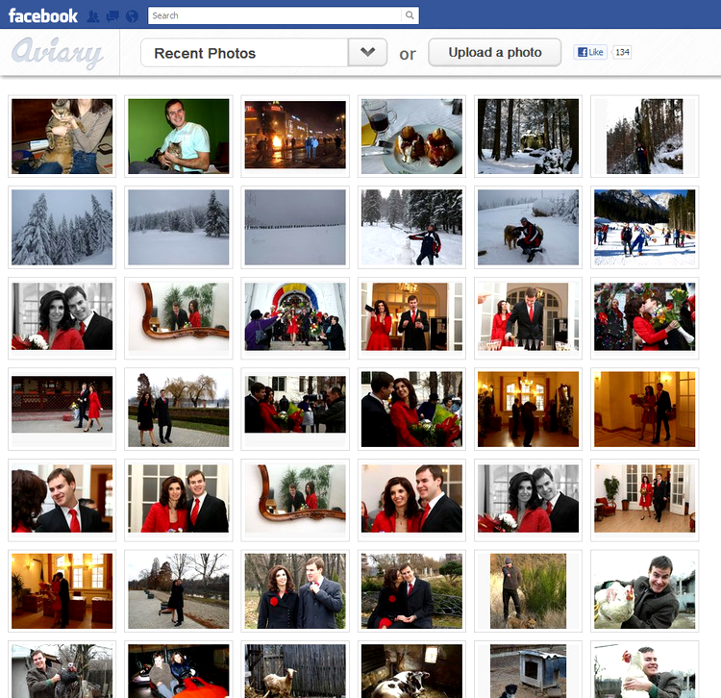Select fifth-row color closeup of smiling couple
The width and height of the screenshot is (721, 698).
pyautogui.click(x=411, y=500)
